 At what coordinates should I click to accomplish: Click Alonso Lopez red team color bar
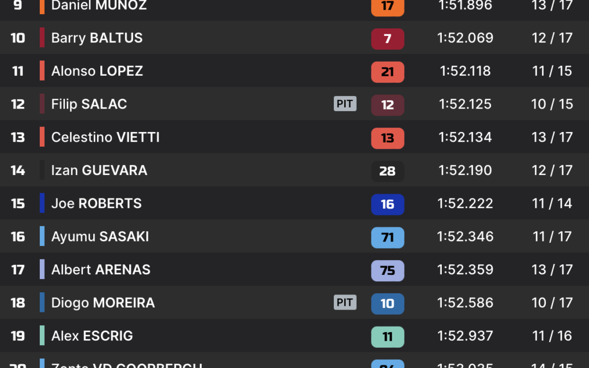(x=42, y=70)
